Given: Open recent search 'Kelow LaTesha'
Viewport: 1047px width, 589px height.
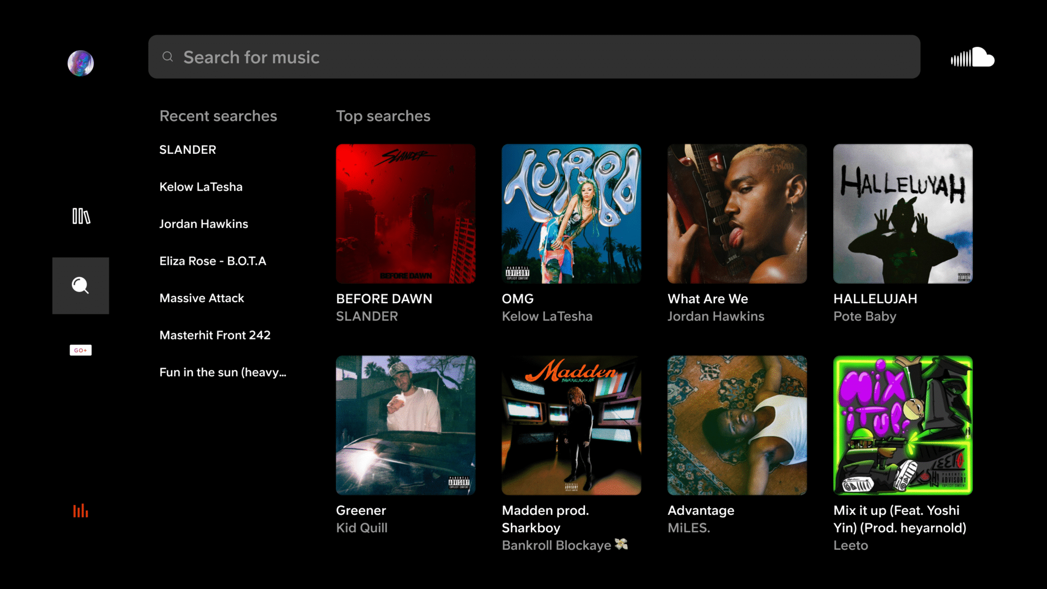Looking at the screenshot, I should (201, 187).
